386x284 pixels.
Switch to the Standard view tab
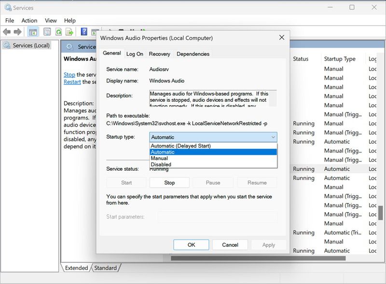click(x=105, y=268)
